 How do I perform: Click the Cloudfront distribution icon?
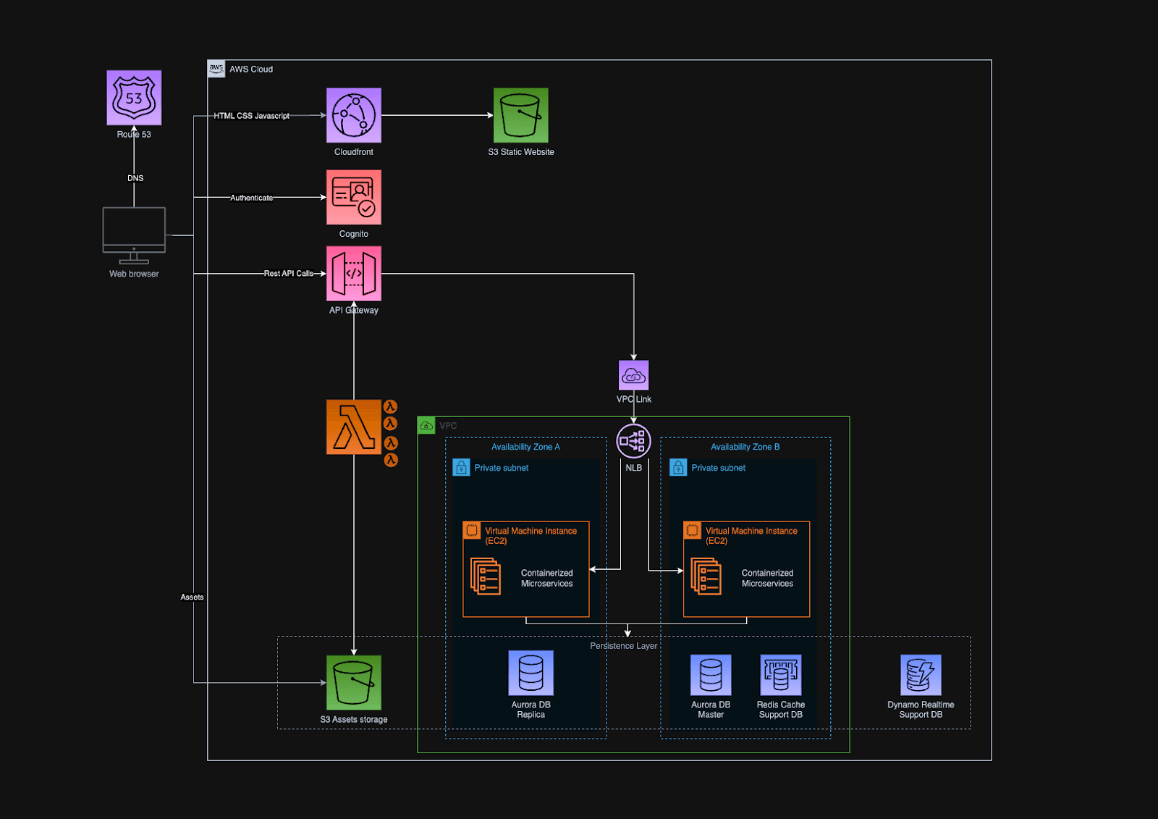353,116
